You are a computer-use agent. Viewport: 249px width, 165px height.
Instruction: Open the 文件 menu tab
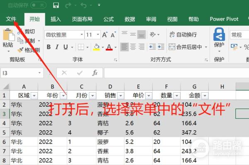tap(11, 19)
